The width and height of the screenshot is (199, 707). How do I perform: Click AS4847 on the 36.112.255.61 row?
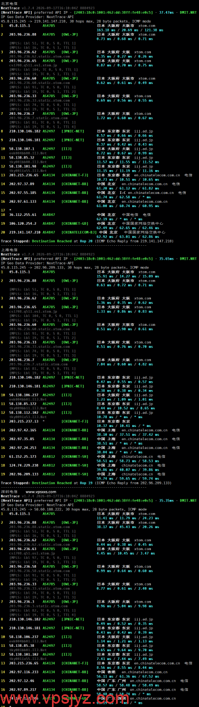pos(49,214)
